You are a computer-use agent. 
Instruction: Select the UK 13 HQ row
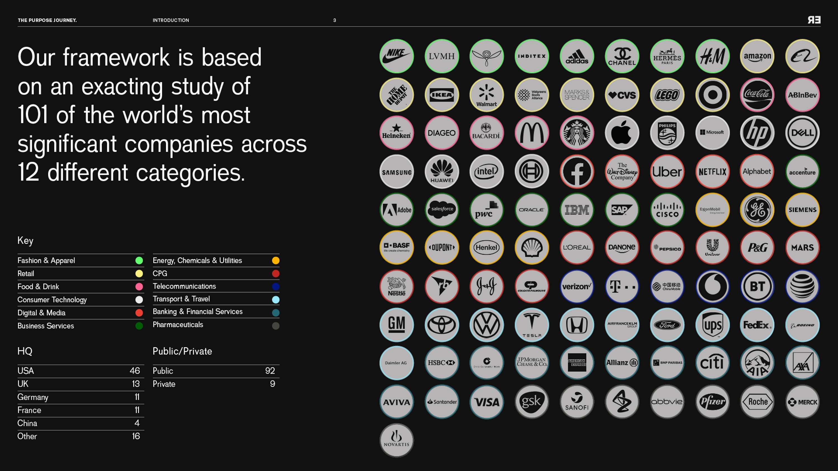[80, 384]
